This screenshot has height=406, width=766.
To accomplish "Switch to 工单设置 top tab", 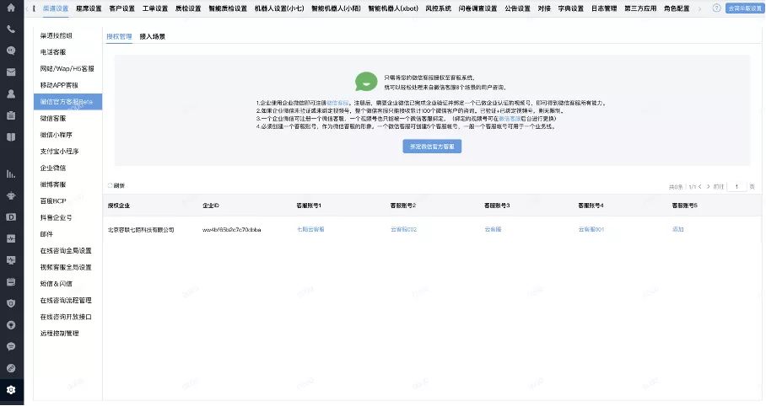I will coord(155,8).
